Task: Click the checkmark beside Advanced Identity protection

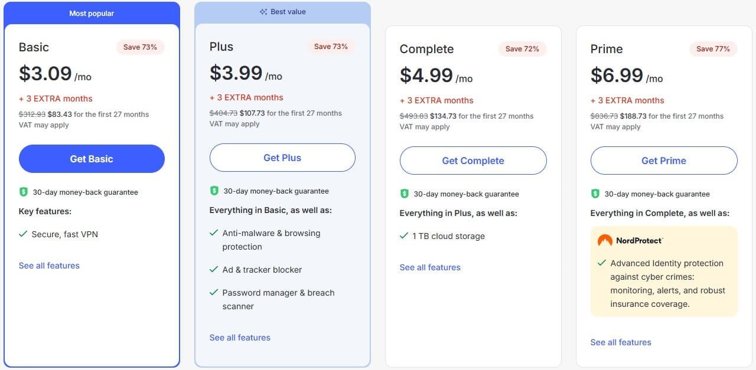Action: (602, 263)
